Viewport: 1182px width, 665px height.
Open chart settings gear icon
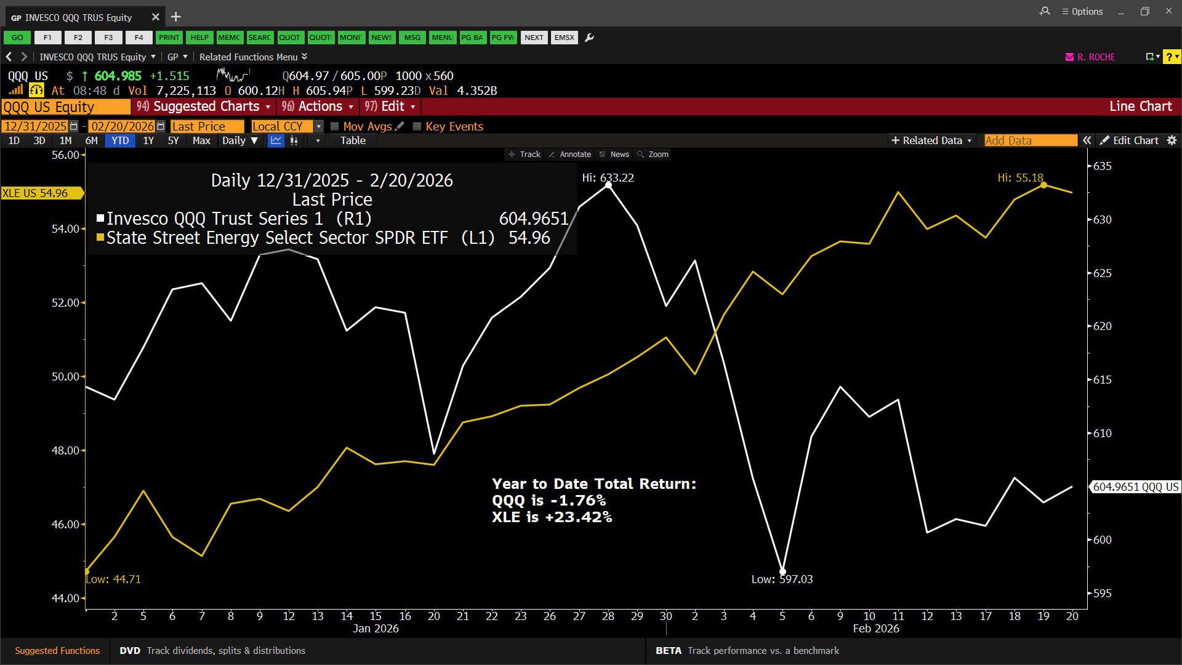click(x=1172, y=140)
